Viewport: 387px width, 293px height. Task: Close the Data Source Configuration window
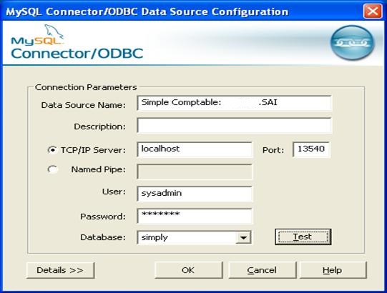pyautogui.click(x=373, y=11)
